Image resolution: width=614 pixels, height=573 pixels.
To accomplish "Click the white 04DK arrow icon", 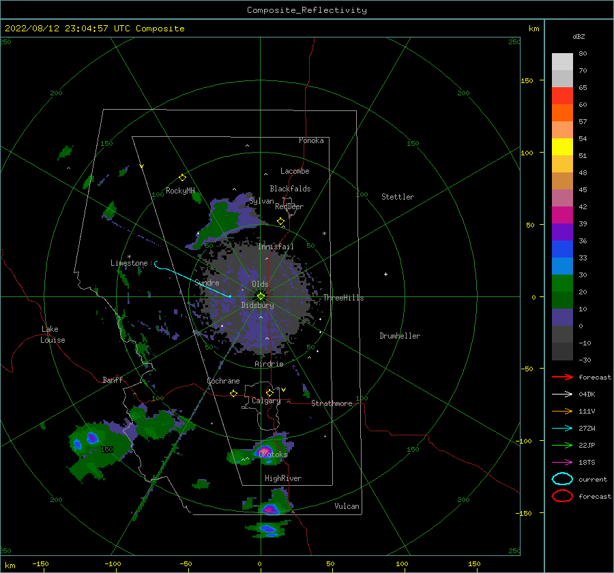I will coord(562,394).
